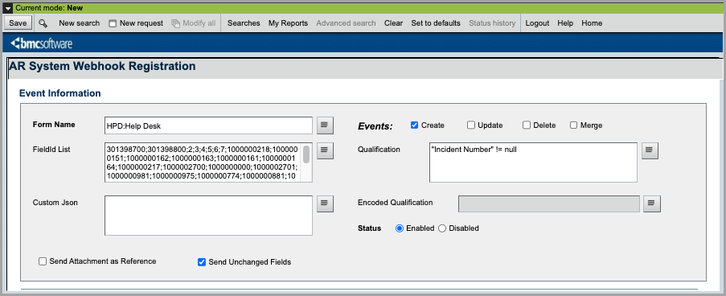Click Set to defaults
The image size is (726, 296).
436,23
